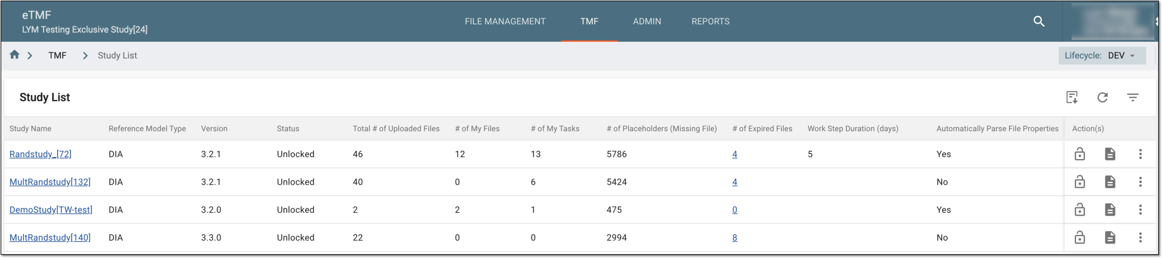Viewport: 1162px width, 258px height.
Task: Click the Reference Model Type column header
Action: pyautogui.click(x=147, y=129)
